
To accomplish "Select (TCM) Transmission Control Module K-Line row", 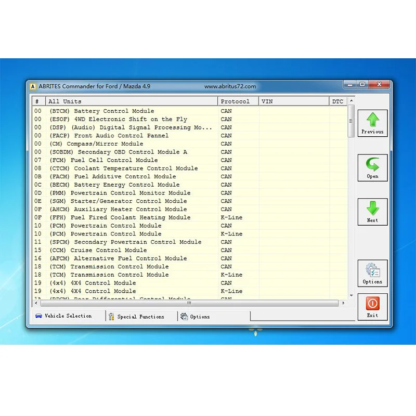I will 190,275.
